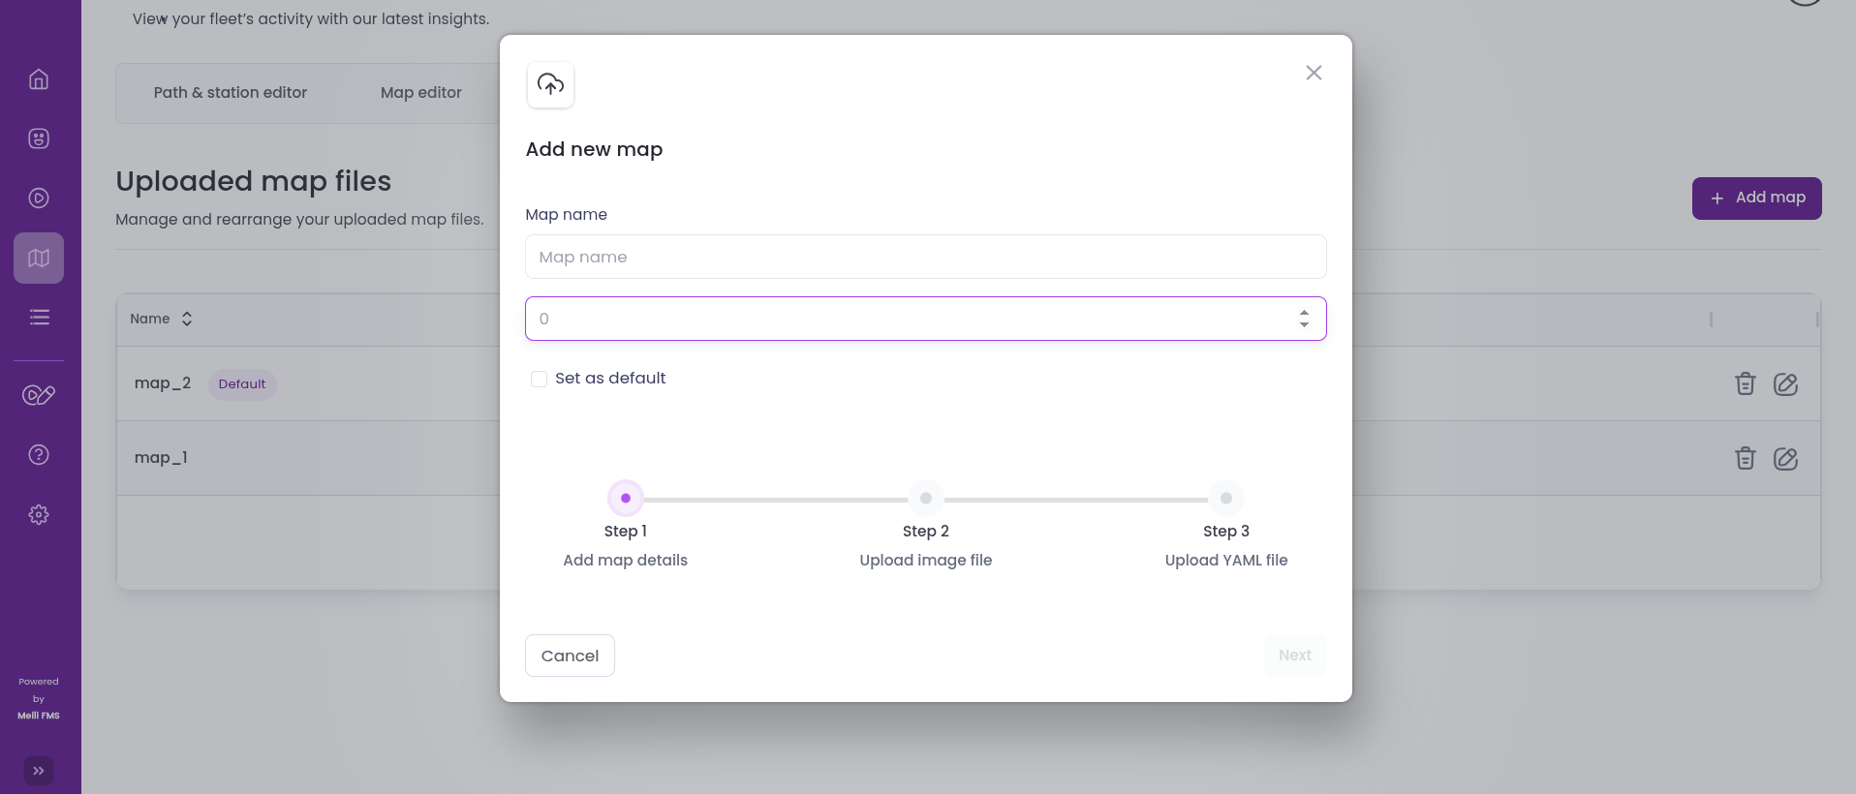Select the Step 2 progress marker
The image size is (1856, 794).
pyautogui.click(x=926, y=499)
